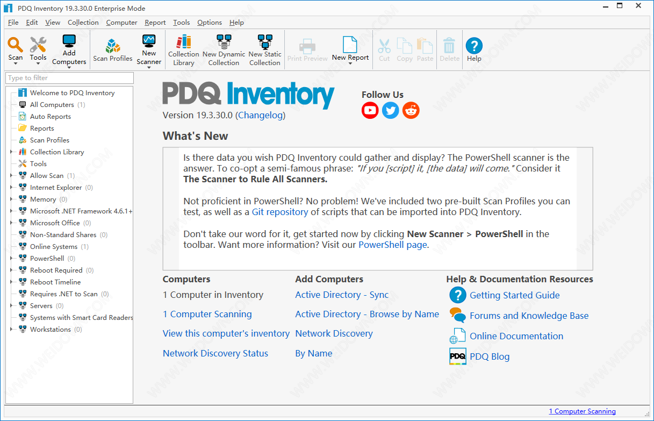Expand the Internet Explorer tree node
This screenshot has width=654, height=421.
11,188
